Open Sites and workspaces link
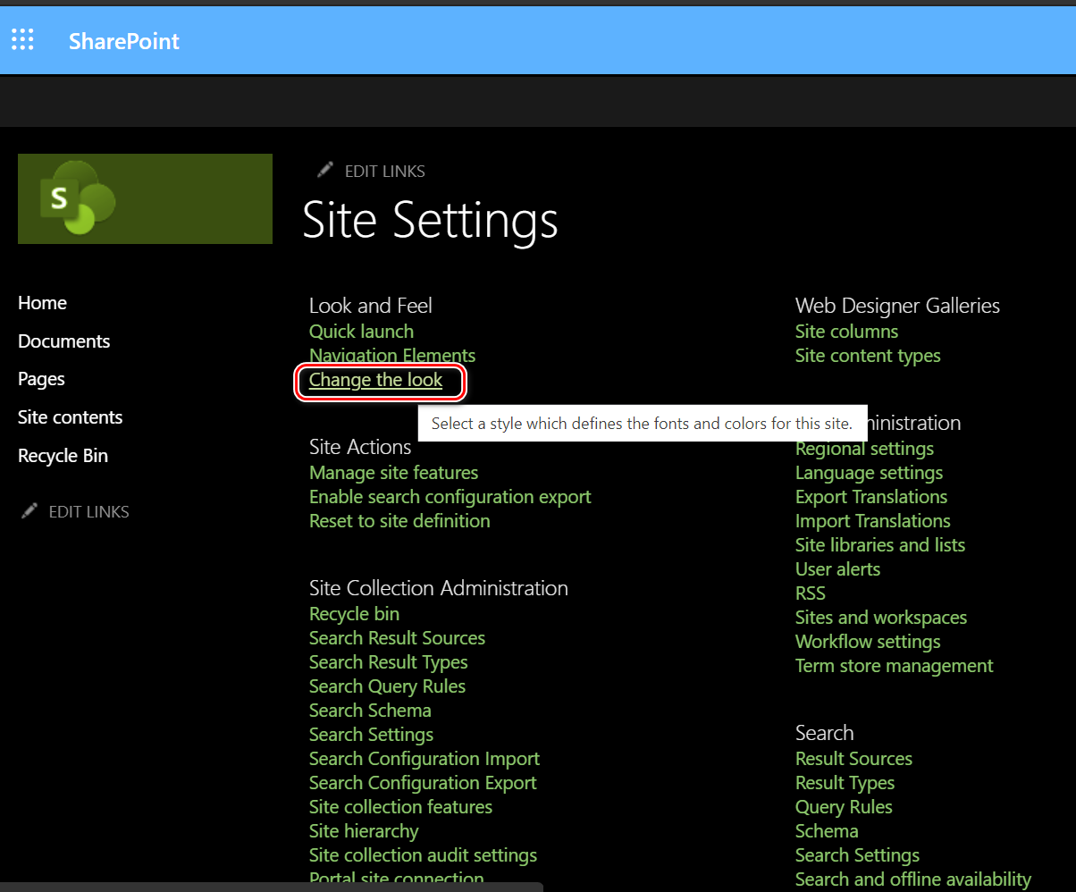Screen dimensions: 1076x892 (x=881, y=618)
